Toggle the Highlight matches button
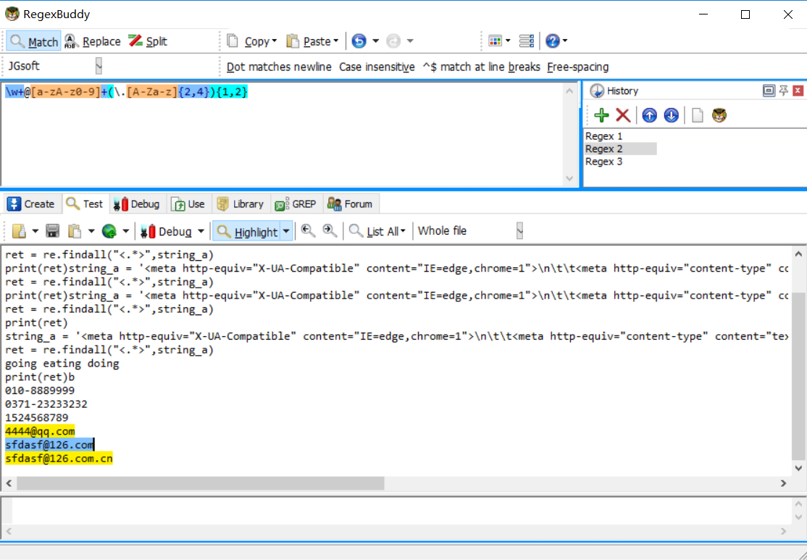Image resolution: width=807 pixels, height=560 pixels. point(246,232)
